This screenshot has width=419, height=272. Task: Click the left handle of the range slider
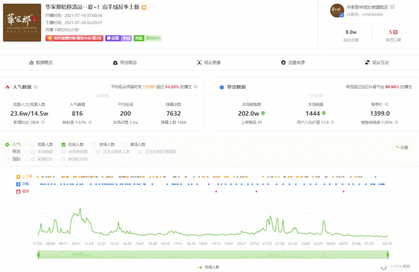[38, 255]
